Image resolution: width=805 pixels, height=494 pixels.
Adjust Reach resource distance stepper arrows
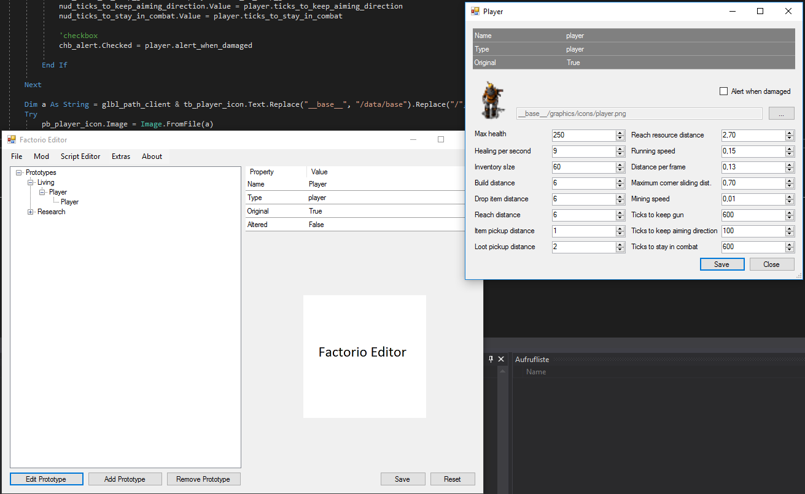tap(789, 135)
